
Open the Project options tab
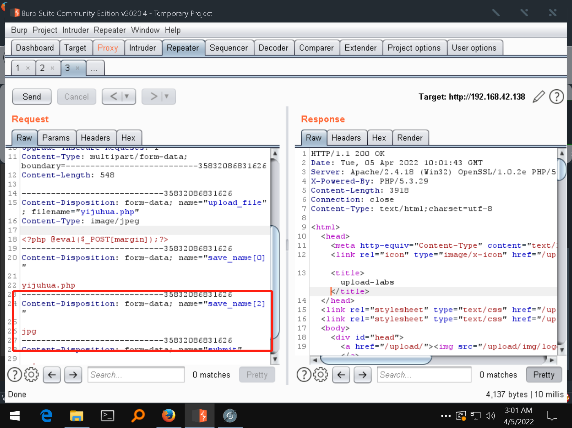414,48
